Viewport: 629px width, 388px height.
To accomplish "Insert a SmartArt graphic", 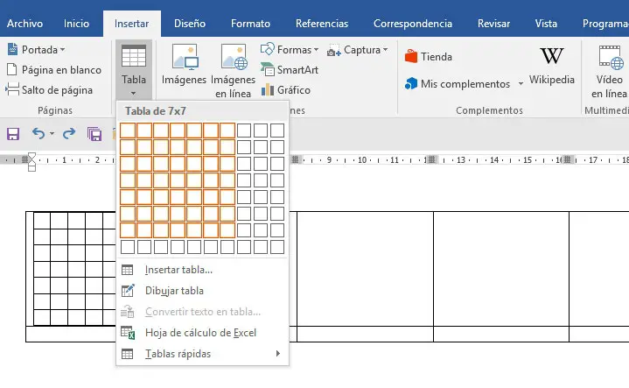I will (x=290, y=70).
